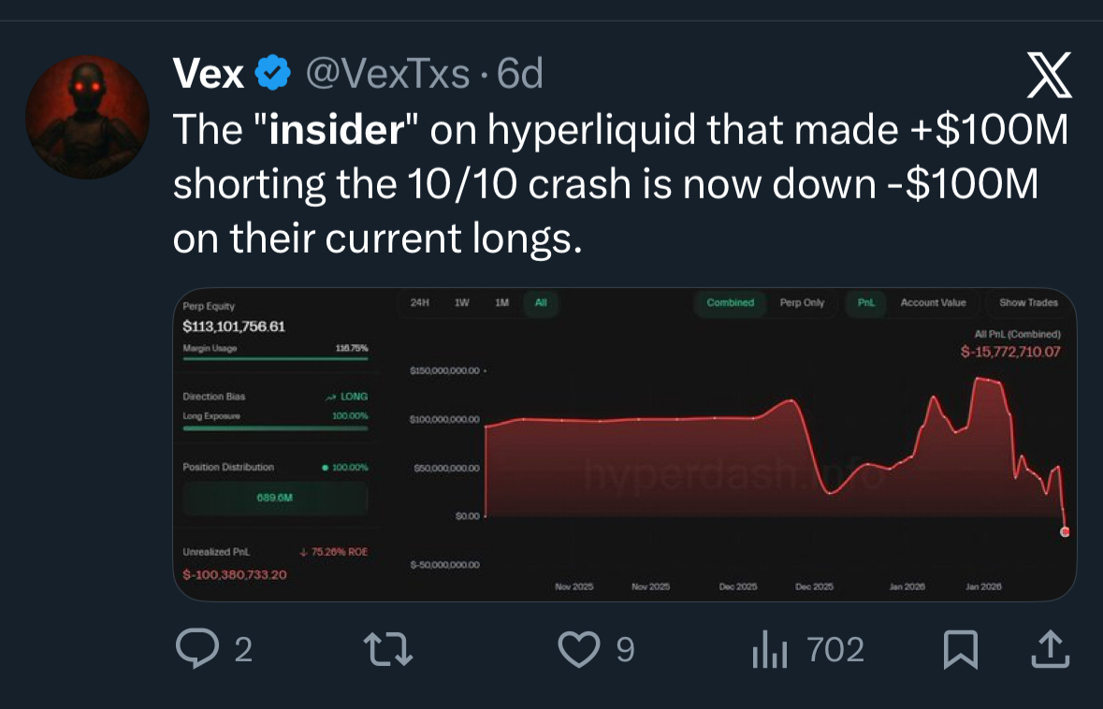This screenshot has width=1103, height=709.
Task: Click the red endpoint on PnL chart
Action: click(1065, 531)
